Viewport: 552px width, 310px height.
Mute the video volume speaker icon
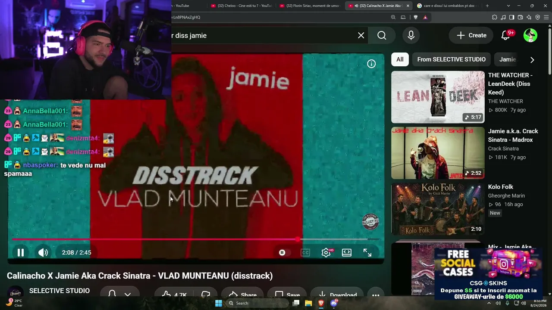pyautogui.click(x=43, y=253)
